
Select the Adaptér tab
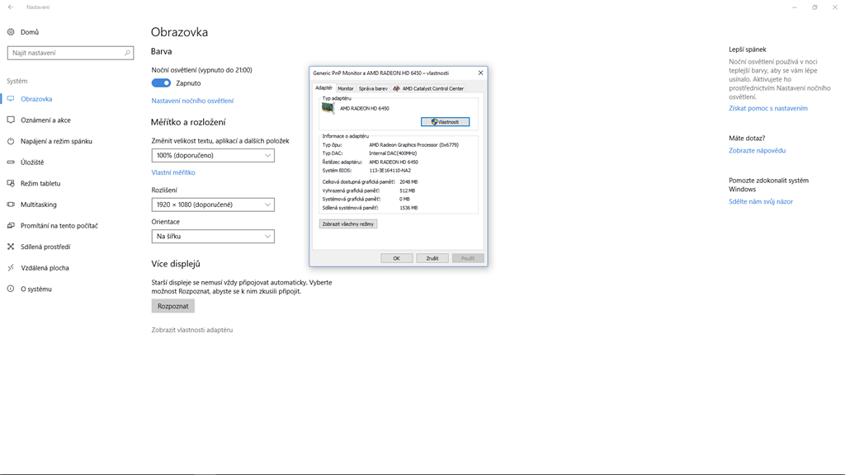(323, 87)
